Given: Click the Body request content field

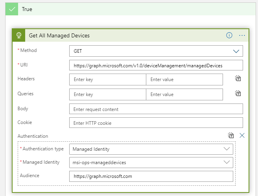Looking at the screenshot, I should [x=156, y=109].
